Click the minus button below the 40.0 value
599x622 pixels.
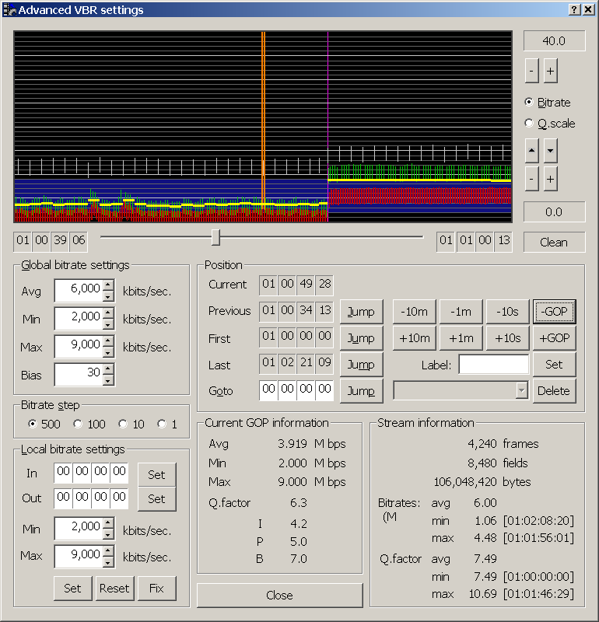[x=531, y=71]
